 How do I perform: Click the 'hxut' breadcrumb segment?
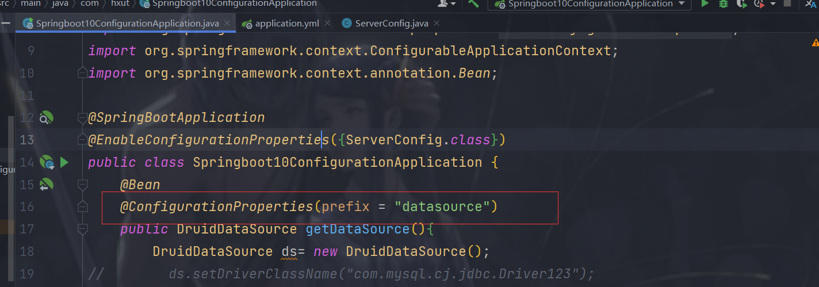click(120, 3)
